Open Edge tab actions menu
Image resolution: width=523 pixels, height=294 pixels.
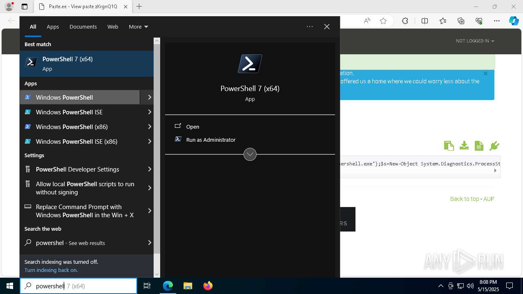[25, 7]
